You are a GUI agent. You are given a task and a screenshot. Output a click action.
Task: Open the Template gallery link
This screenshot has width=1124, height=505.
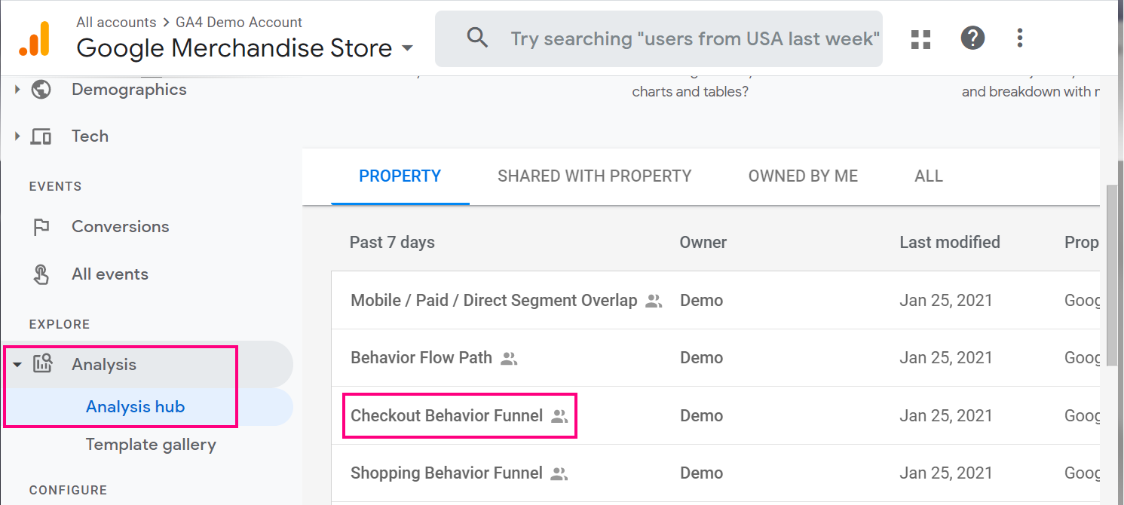(x=151, y=445)
